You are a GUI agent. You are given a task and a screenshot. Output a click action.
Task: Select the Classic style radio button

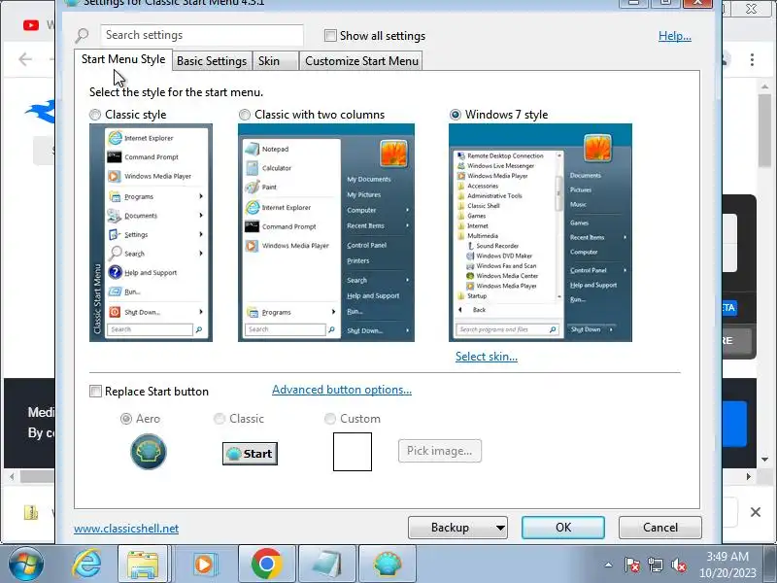[x=95, y=115]
